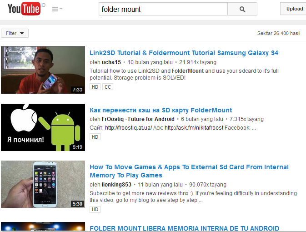The width and height of the screenshot is (306, 232).
Task: Select the 5:30 duration label on thumbnail
Action: (x=77, y=204)
